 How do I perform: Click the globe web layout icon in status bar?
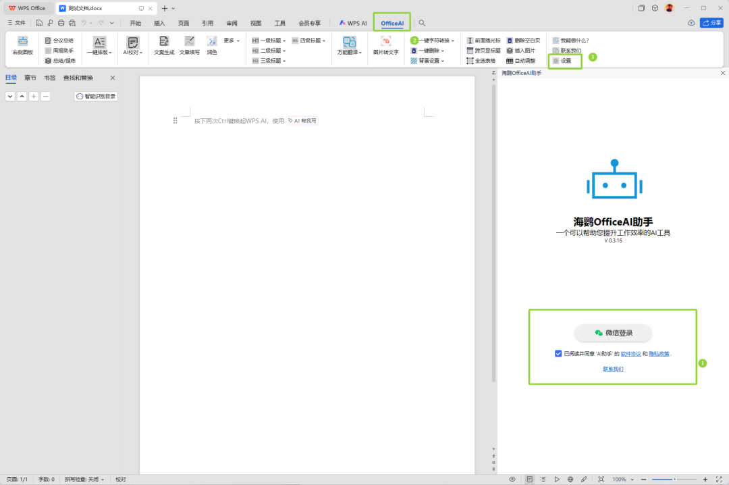570,480
